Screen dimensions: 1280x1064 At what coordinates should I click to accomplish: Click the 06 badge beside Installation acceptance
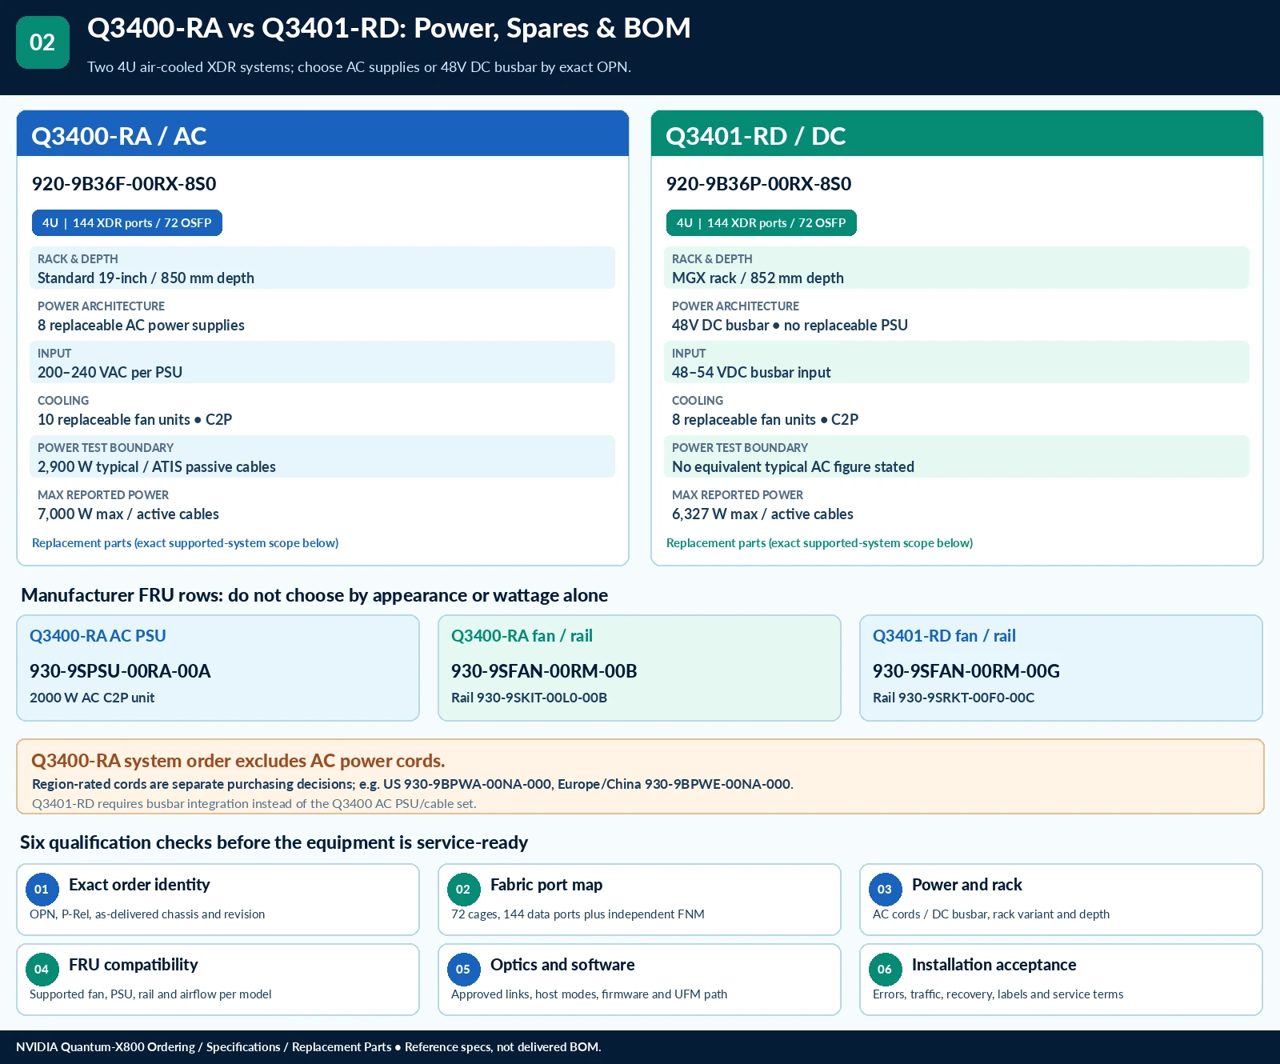tap(885, 969)
